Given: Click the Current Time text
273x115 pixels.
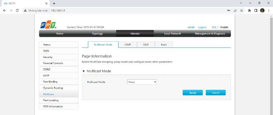Looking at the screenshot, I should point(85,27).
